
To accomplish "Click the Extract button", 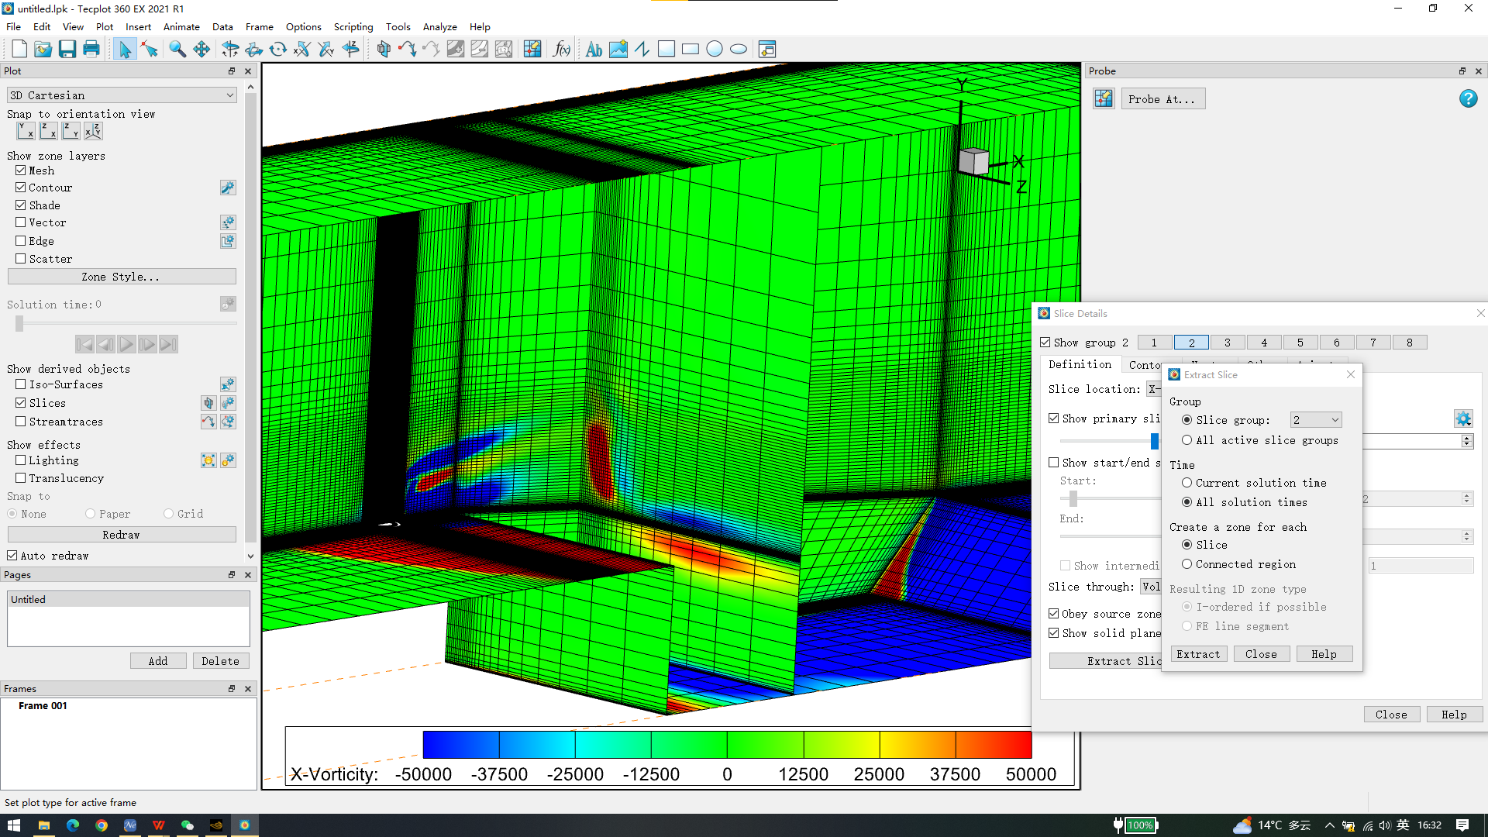I will pos(1198,654).
